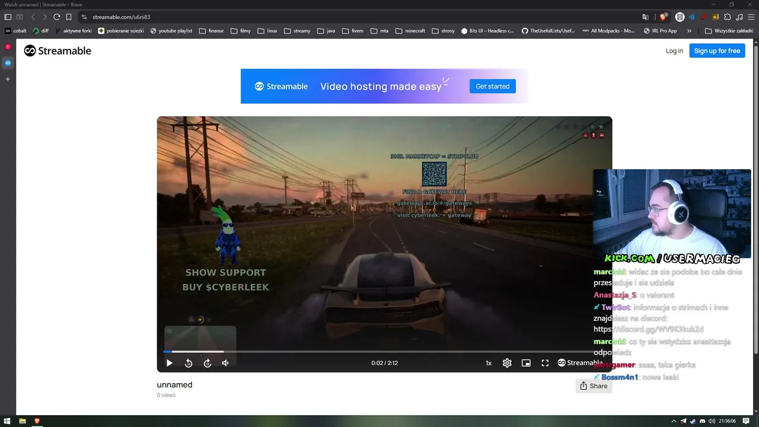This screenshot has width=759, height=427.
Task: Expand the linux bookmark folder
Action: (267, 31)
